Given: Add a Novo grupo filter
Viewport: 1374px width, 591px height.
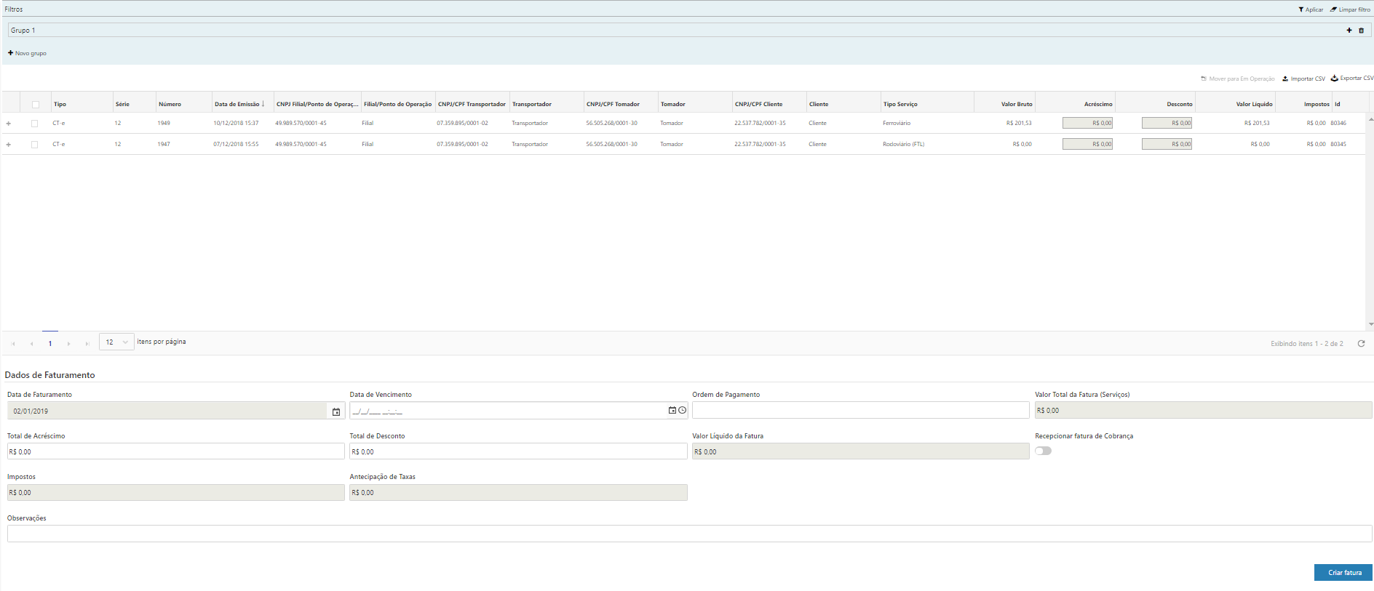Looking at the screenshot, I should (x=27, y=53).
